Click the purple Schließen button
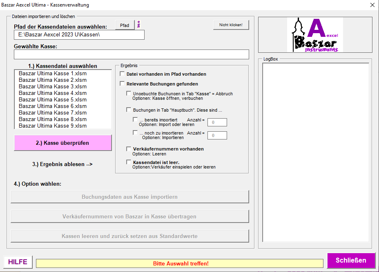This screenshot has height=272, width=379. pos(351,261)
